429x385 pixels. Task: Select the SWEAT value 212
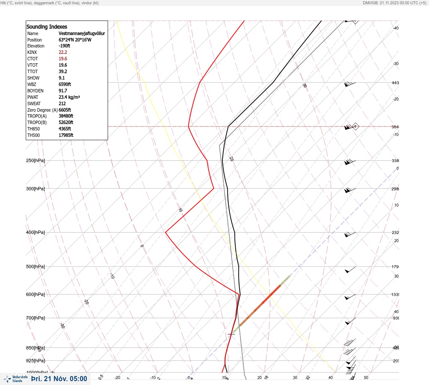coord(62,104)
